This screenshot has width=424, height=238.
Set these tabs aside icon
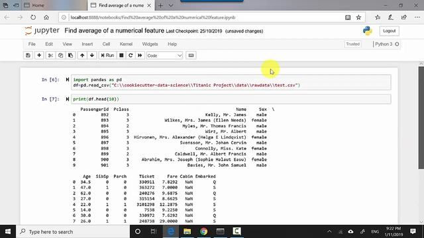point(16,5)
